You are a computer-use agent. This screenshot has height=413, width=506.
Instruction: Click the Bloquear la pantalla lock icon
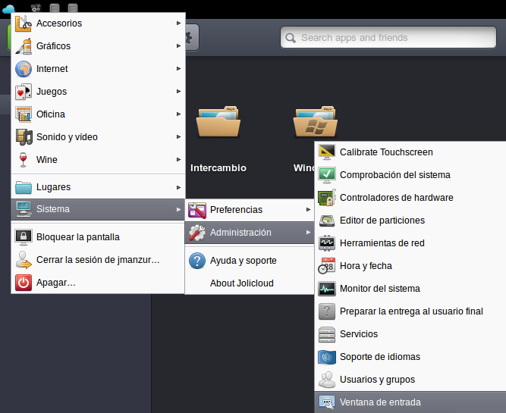point(24,237)
